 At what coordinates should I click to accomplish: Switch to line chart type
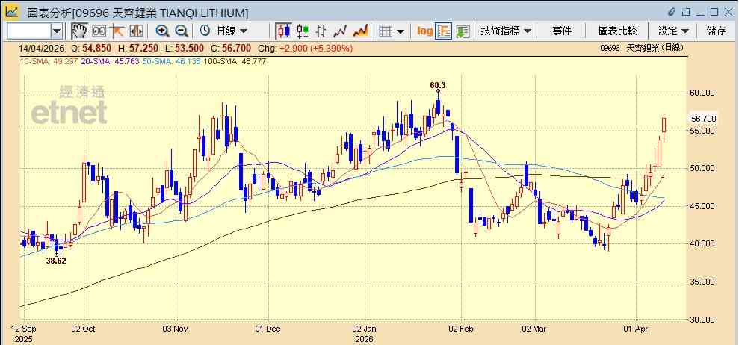point(340,31)
